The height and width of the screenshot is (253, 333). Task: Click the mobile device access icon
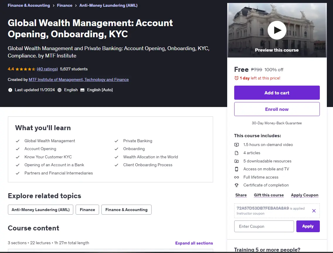236,169
